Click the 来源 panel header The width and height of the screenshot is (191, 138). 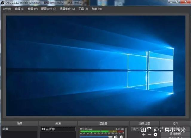(58, 123)
